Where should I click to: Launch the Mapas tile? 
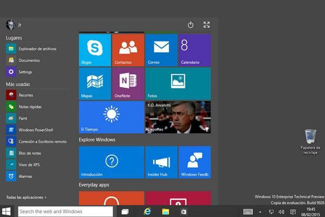click(x=95, y=84)
